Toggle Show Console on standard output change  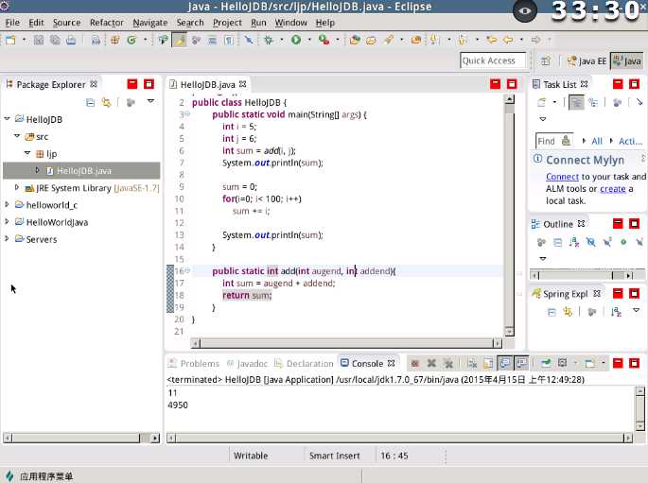pos(505,363)
